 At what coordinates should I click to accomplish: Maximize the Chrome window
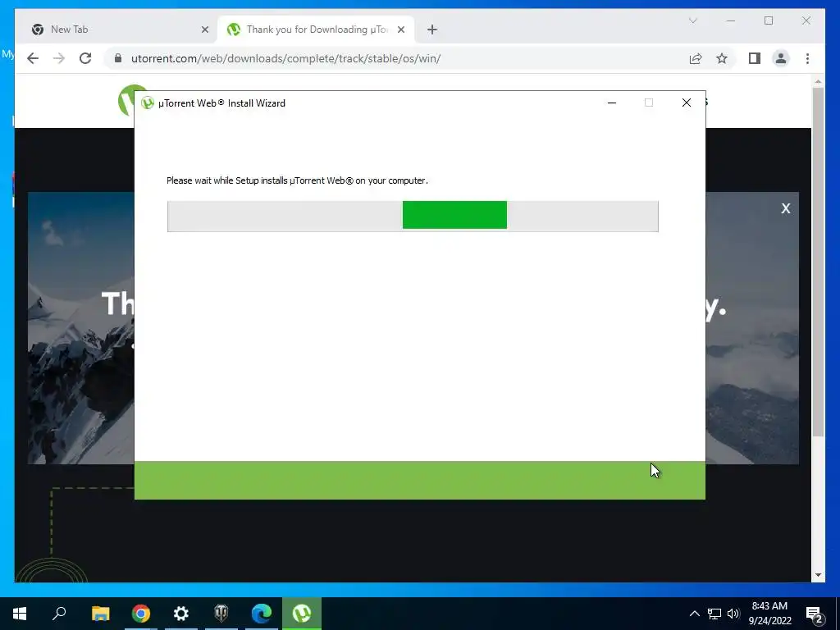pos(768,21)
